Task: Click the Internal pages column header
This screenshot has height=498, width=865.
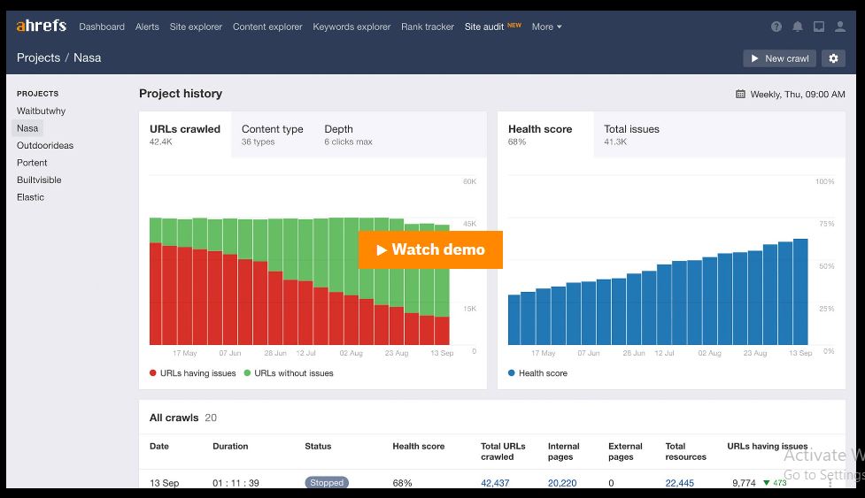Action: tap(563, 451)
